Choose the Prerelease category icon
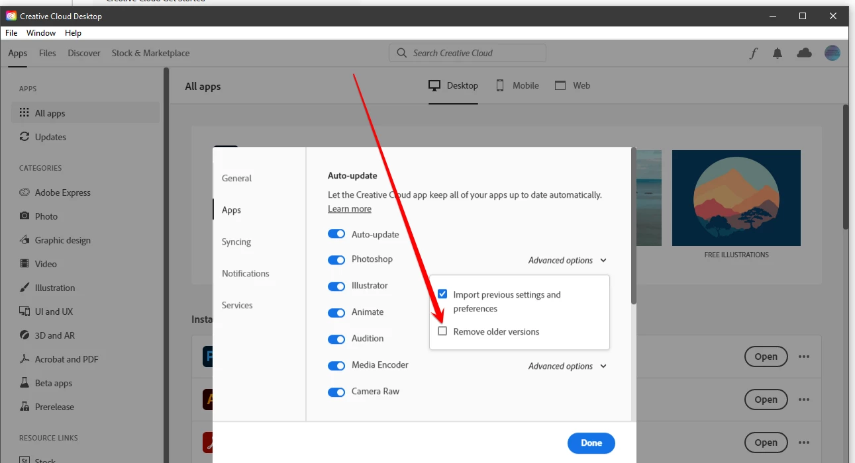Viewport: 855px width, 463px height. pos(25,407)
